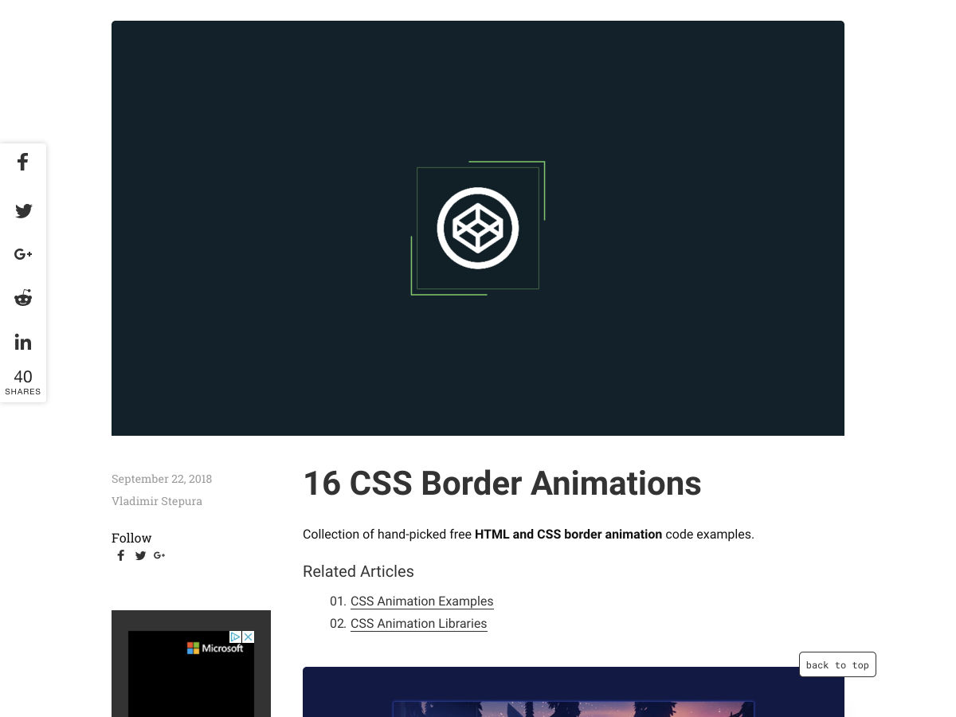Click the 16 CSS Border Animations heading

[x=502, y=484]
